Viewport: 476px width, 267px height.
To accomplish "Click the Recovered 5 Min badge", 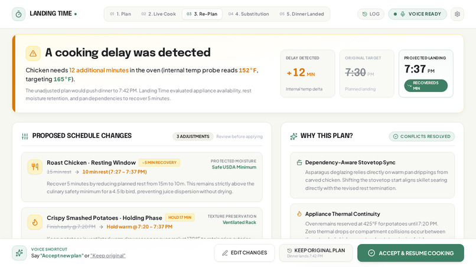I will tap(426, 85).
